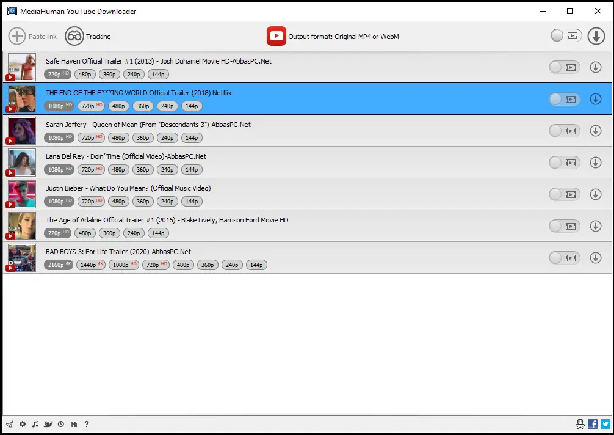Click BAD BOYS 3 trailer thumbnail
This screenshot has height=435, width=614.
point(22,257)
